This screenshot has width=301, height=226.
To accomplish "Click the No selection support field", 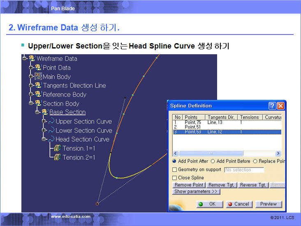I will [244, 170].
